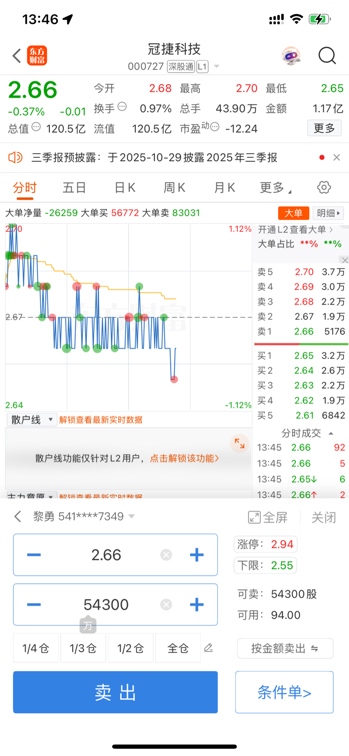
Task: Tap 解锁查看最新实时数据 beside 散户线
Action: coord(101,420)
